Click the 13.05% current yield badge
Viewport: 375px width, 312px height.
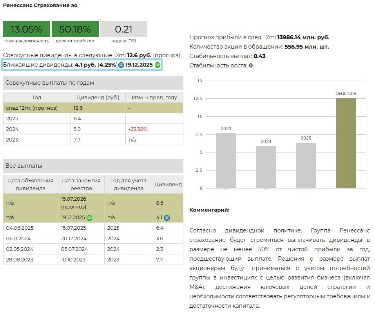(x=27, y=29)
